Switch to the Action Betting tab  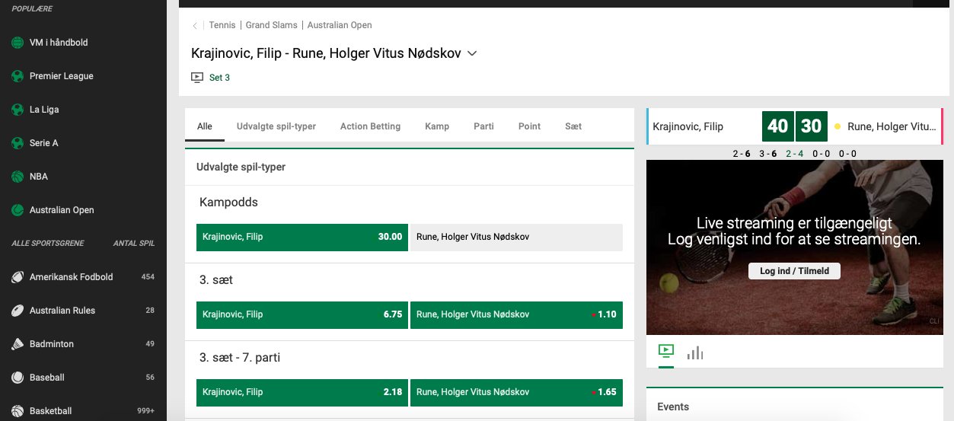(370, 126)
